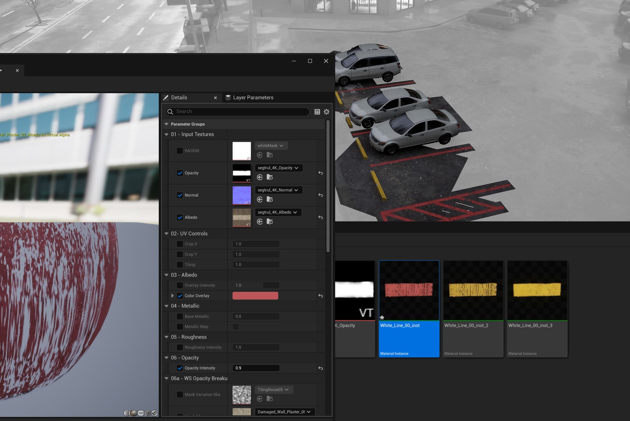Browse to TilingNoise05 in Content Browser
The image size is (630, 421).
click(270, 399)
